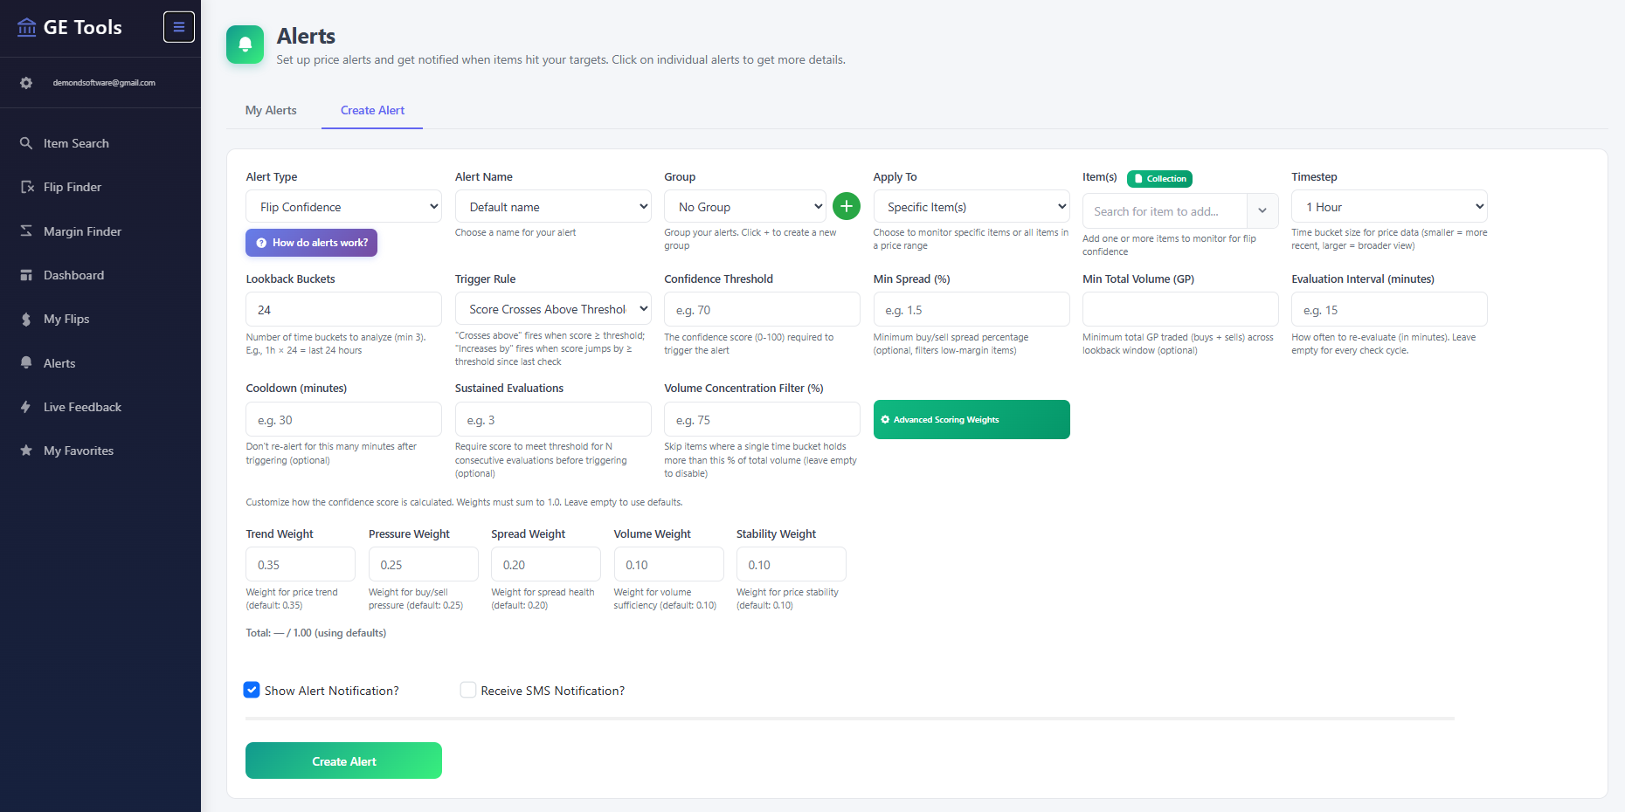Open Item Search from the sidebar

[x=76, y=143]
